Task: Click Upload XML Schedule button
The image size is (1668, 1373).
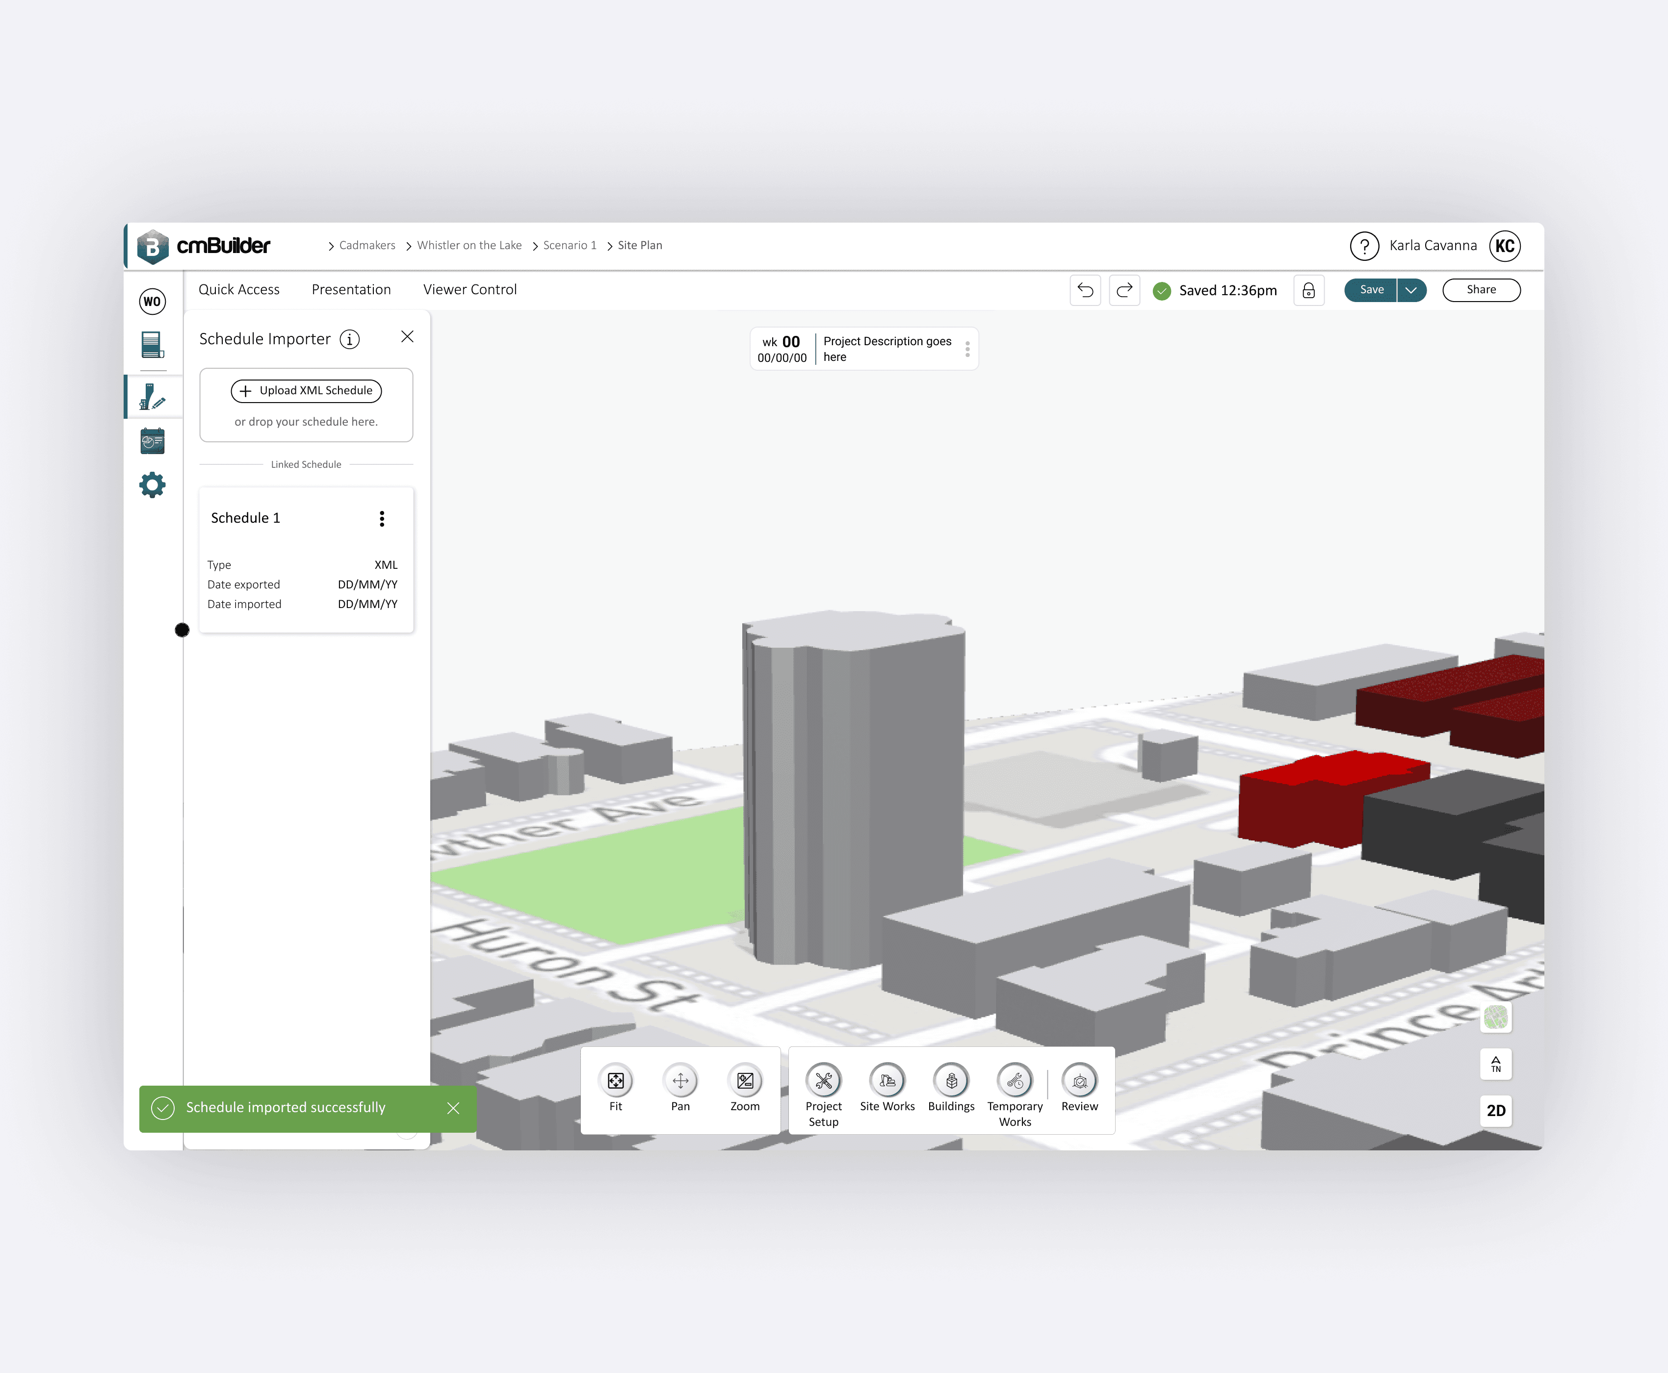Action: point(306,391)
